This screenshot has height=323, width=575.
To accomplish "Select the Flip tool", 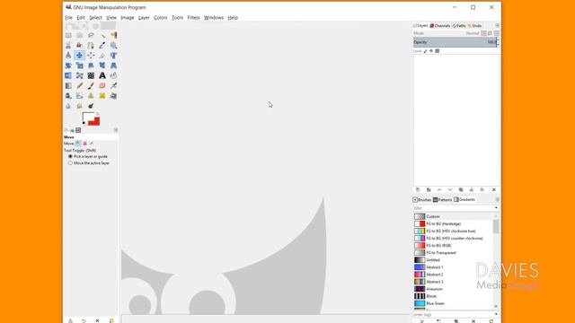I will [x=68, y=75].
